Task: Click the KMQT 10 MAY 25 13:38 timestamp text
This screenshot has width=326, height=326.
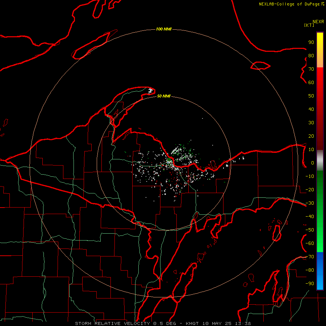Action: click(218, 323)
